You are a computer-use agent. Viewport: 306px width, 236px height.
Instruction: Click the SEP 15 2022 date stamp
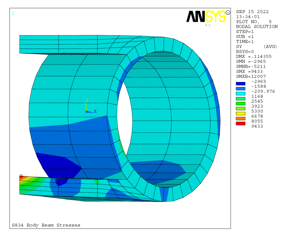pos(252,12)
